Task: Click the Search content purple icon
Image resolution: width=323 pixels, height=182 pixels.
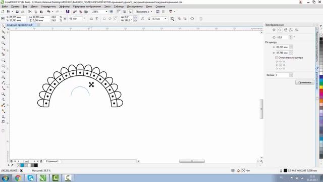Action: tap(67, 12)
